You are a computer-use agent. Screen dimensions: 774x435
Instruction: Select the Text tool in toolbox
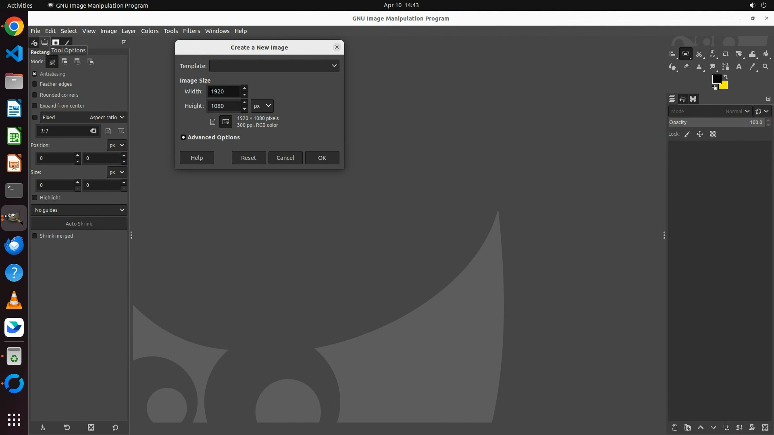pos(739,67)
